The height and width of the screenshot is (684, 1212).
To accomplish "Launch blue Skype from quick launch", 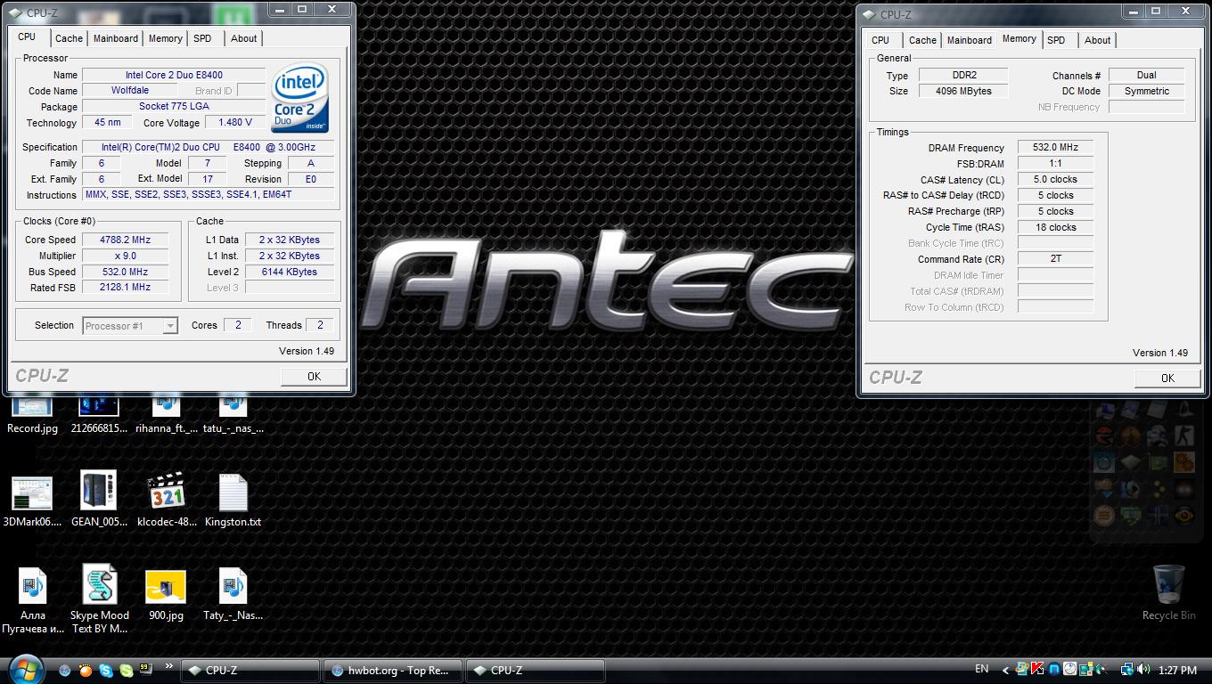I will click(x=106, y=670).
